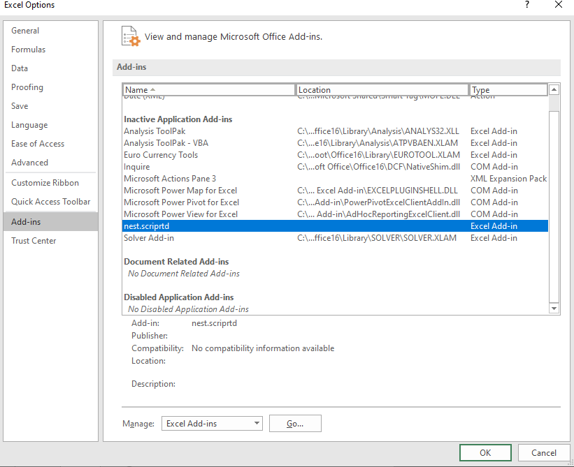Click the AdHocReportingExcelClient.dll path
Viewport: 574px width, 467px height.
click(x=378, y=214)
